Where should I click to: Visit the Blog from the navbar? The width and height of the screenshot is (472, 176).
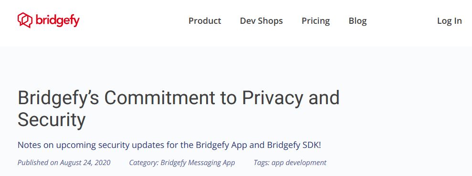pyautogui.click(x=357, y=20)
